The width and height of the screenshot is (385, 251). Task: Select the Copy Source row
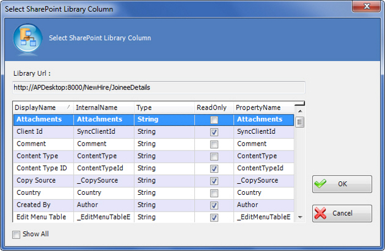coord(42,180)
